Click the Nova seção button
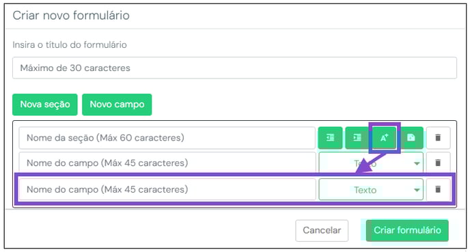Screen dimensions: 470x252 click(x=45, y=104)
